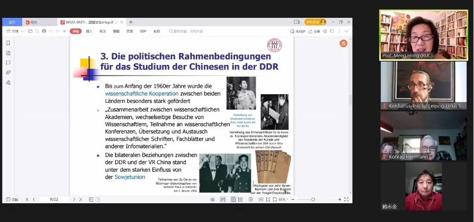
Task: Zoom out with the minus icon
Action: point(293,199)
